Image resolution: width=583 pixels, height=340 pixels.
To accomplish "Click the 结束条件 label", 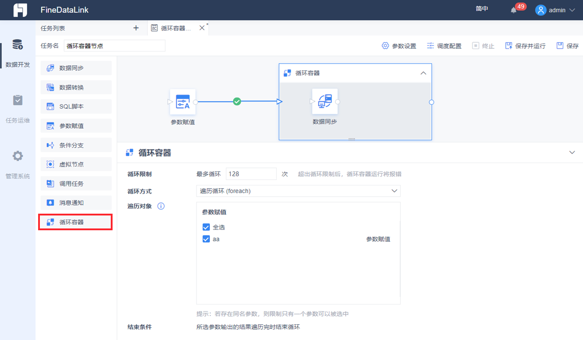I will click(x=139, y=327).
